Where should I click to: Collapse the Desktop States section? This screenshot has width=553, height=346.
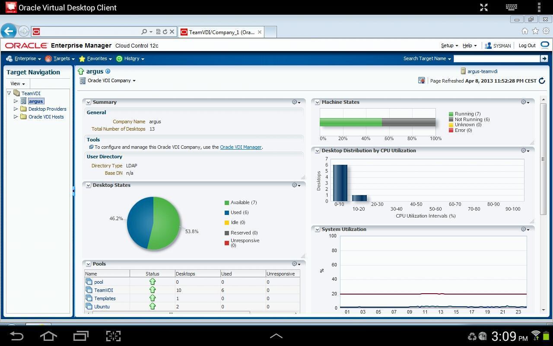[x=88, y=186]
